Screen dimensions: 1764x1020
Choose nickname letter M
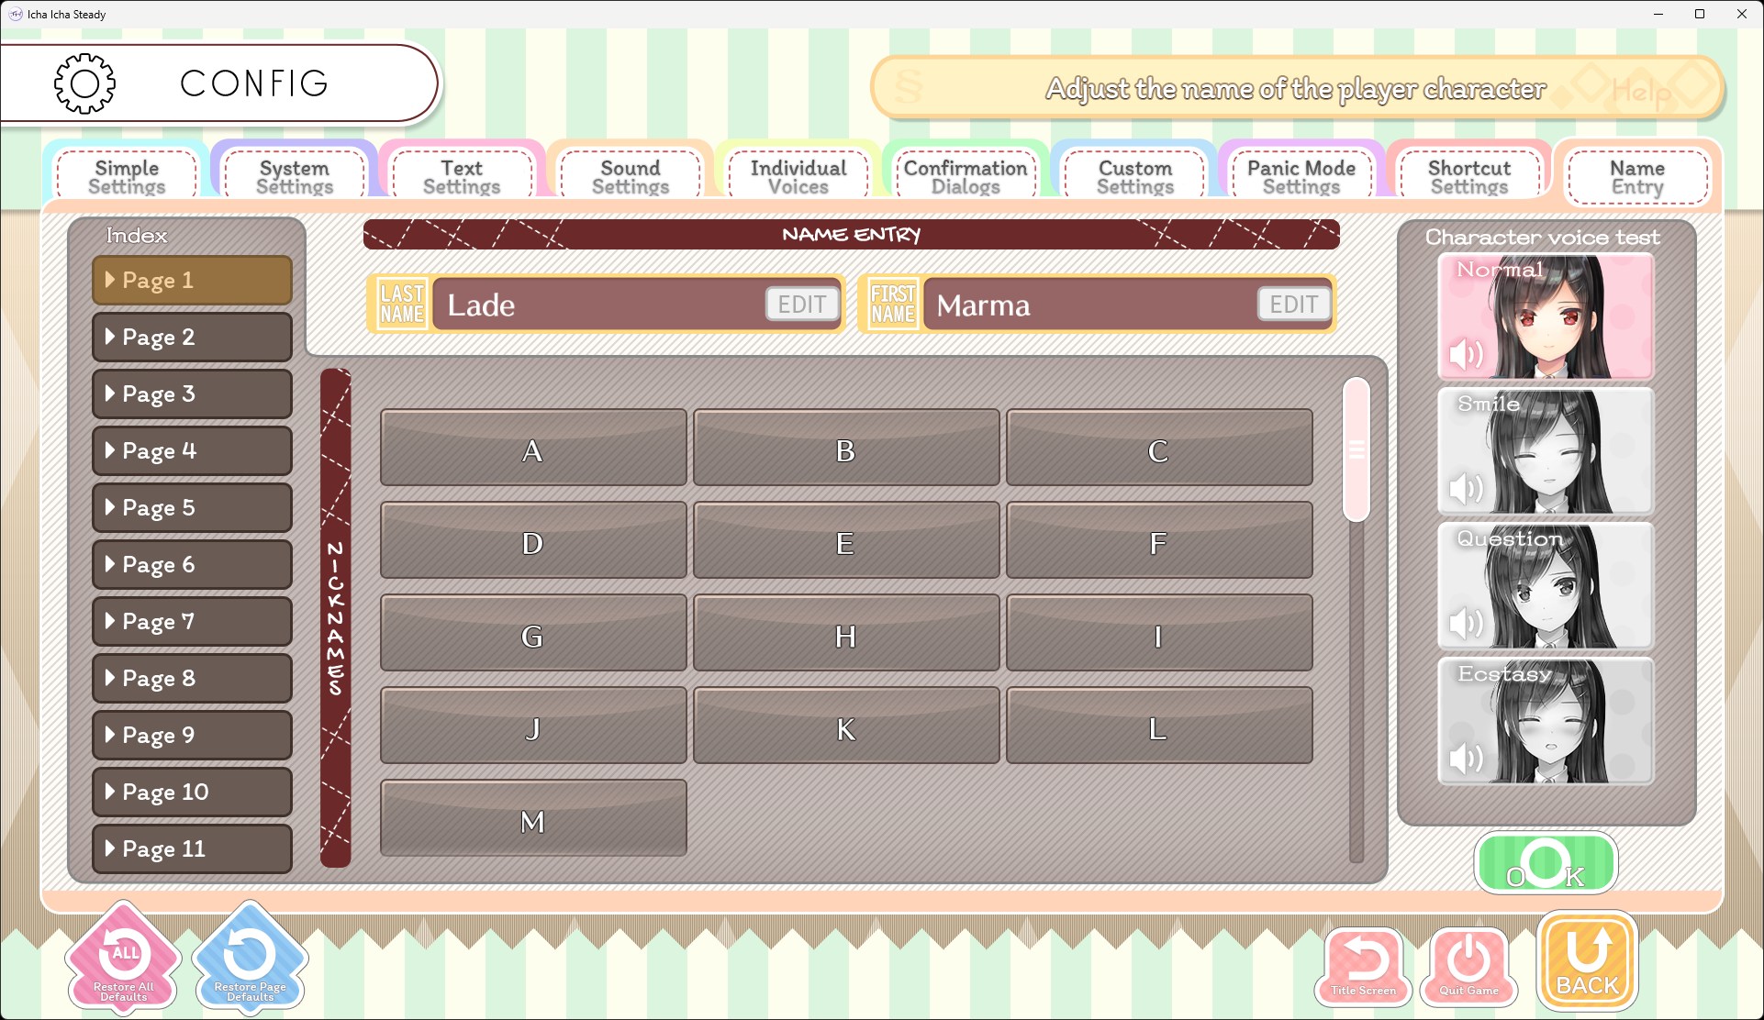point(533,818)
